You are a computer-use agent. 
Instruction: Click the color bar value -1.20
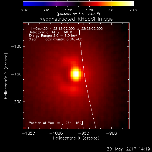(67, 10)
